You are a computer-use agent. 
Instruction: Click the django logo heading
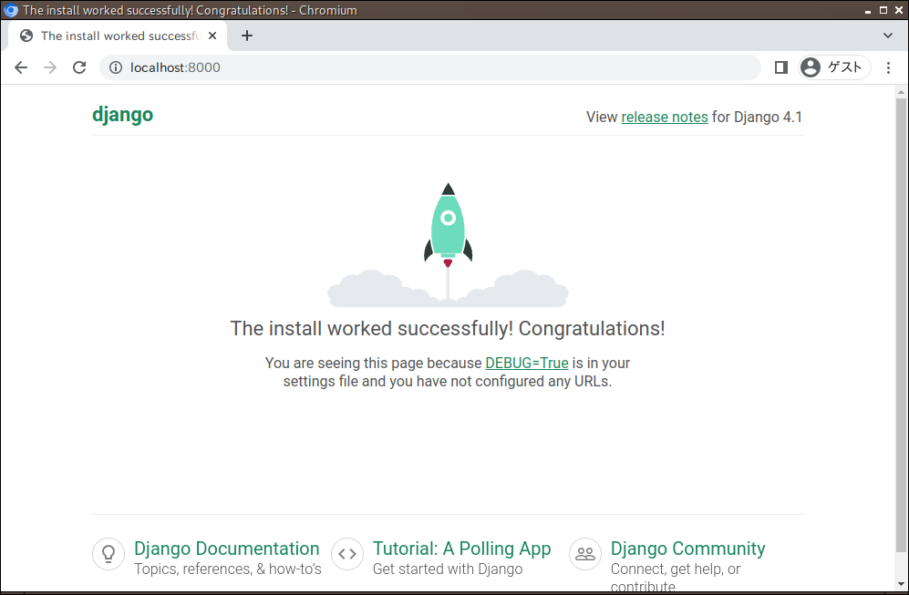click(122, 116)
